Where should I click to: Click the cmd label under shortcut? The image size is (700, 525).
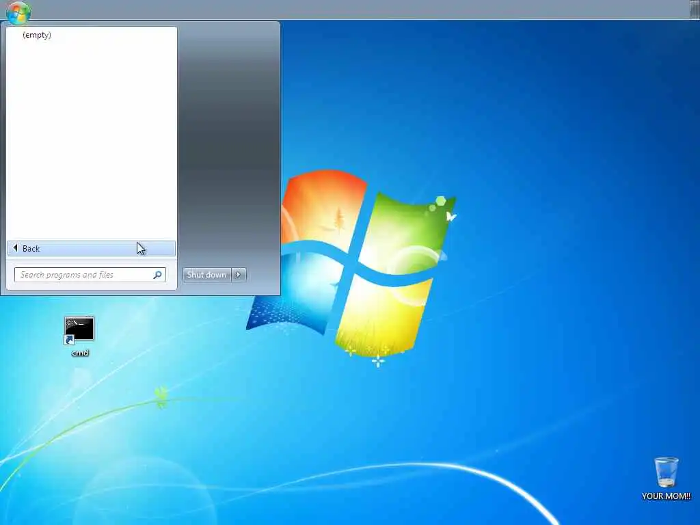[81, 353]
